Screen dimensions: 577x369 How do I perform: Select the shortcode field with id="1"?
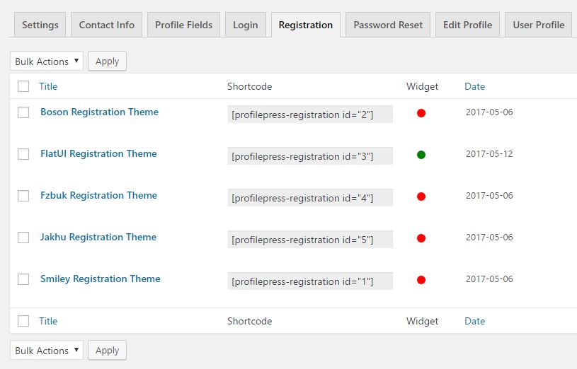(310, 281)
